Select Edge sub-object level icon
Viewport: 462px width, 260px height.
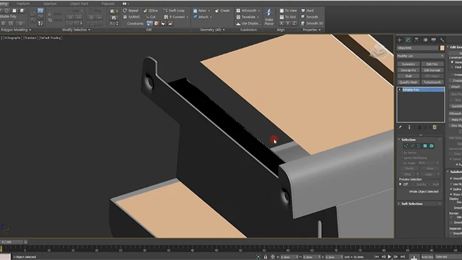click(412, 146)
